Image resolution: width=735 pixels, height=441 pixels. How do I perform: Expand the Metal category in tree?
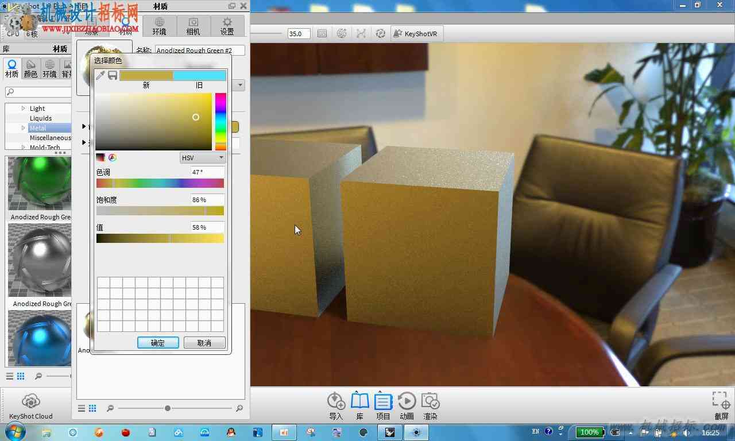(24, 127)
